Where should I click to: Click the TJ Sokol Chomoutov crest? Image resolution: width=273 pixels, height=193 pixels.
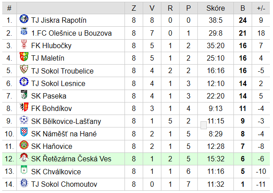24,183
